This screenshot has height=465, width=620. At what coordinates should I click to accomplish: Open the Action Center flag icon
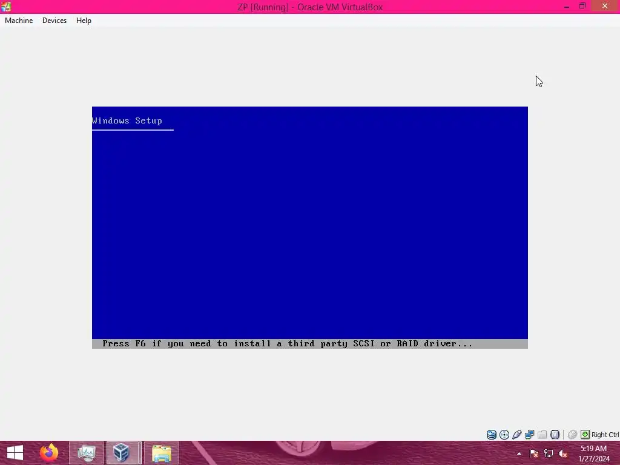(533, 453)
